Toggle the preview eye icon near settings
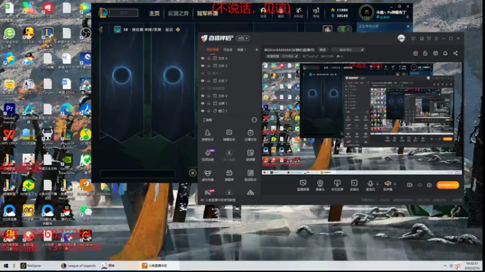 tap(420, 185)
